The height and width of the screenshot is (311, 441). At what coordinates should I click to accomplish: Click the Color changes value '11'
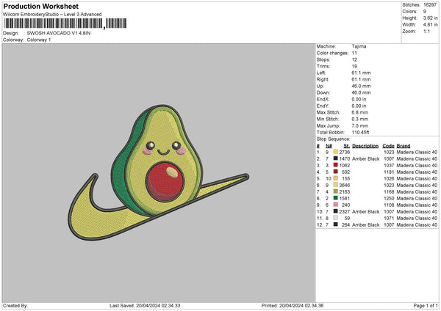click(354, 53)
